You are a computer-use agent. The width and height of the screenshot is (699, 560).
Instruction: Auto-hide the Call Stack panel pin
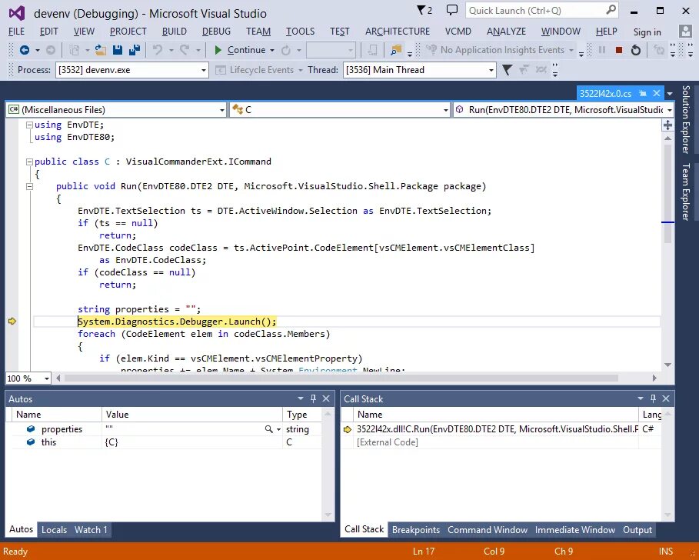point(653,398)
